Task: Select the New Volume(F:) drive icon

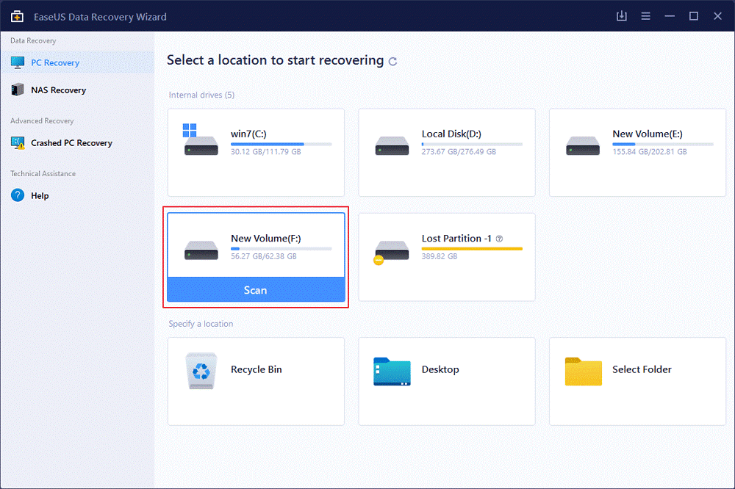Action: 201,250
